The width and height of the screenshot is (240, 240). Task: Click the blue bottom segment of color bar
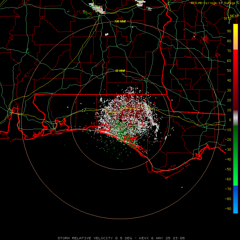235,199
